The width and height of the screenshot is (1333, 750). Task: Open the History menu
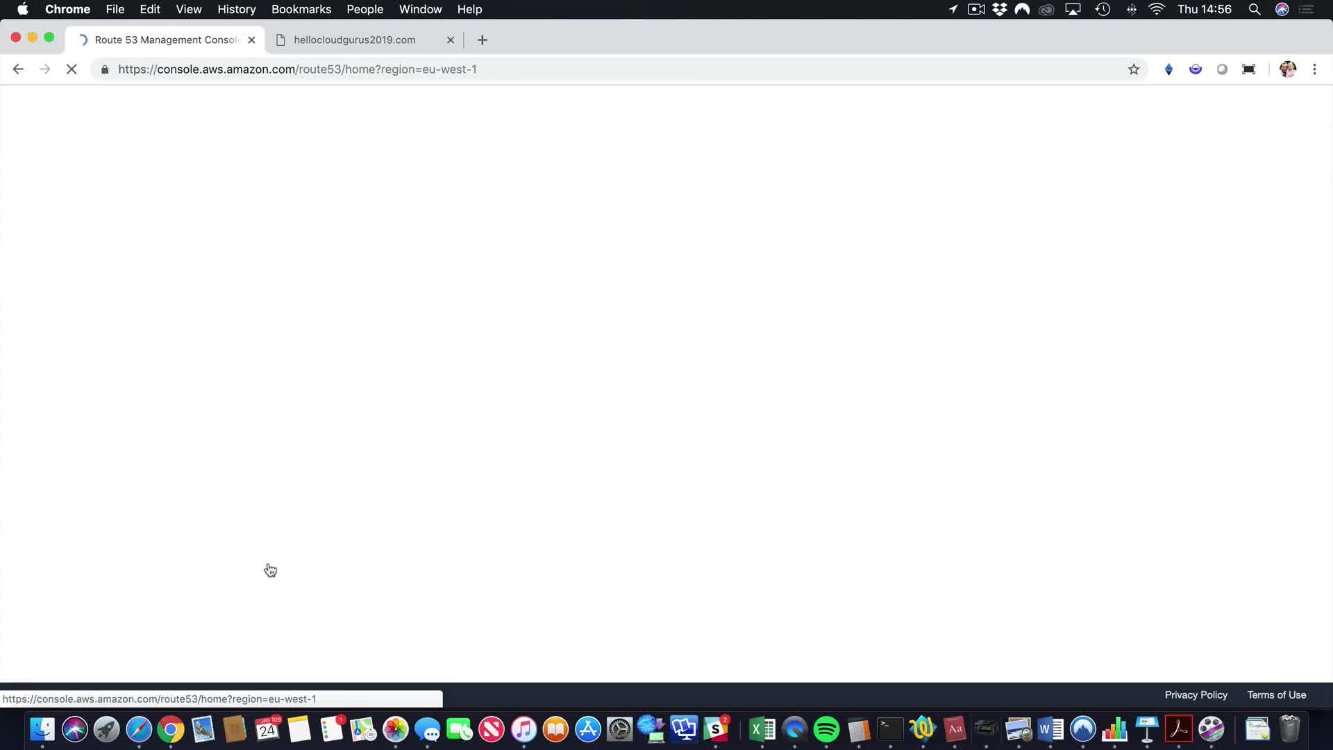(236, 9)
